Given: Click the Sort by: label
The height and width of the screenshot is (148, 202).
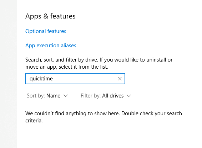Looking at the screenshot, I should [x=36, y=96].
